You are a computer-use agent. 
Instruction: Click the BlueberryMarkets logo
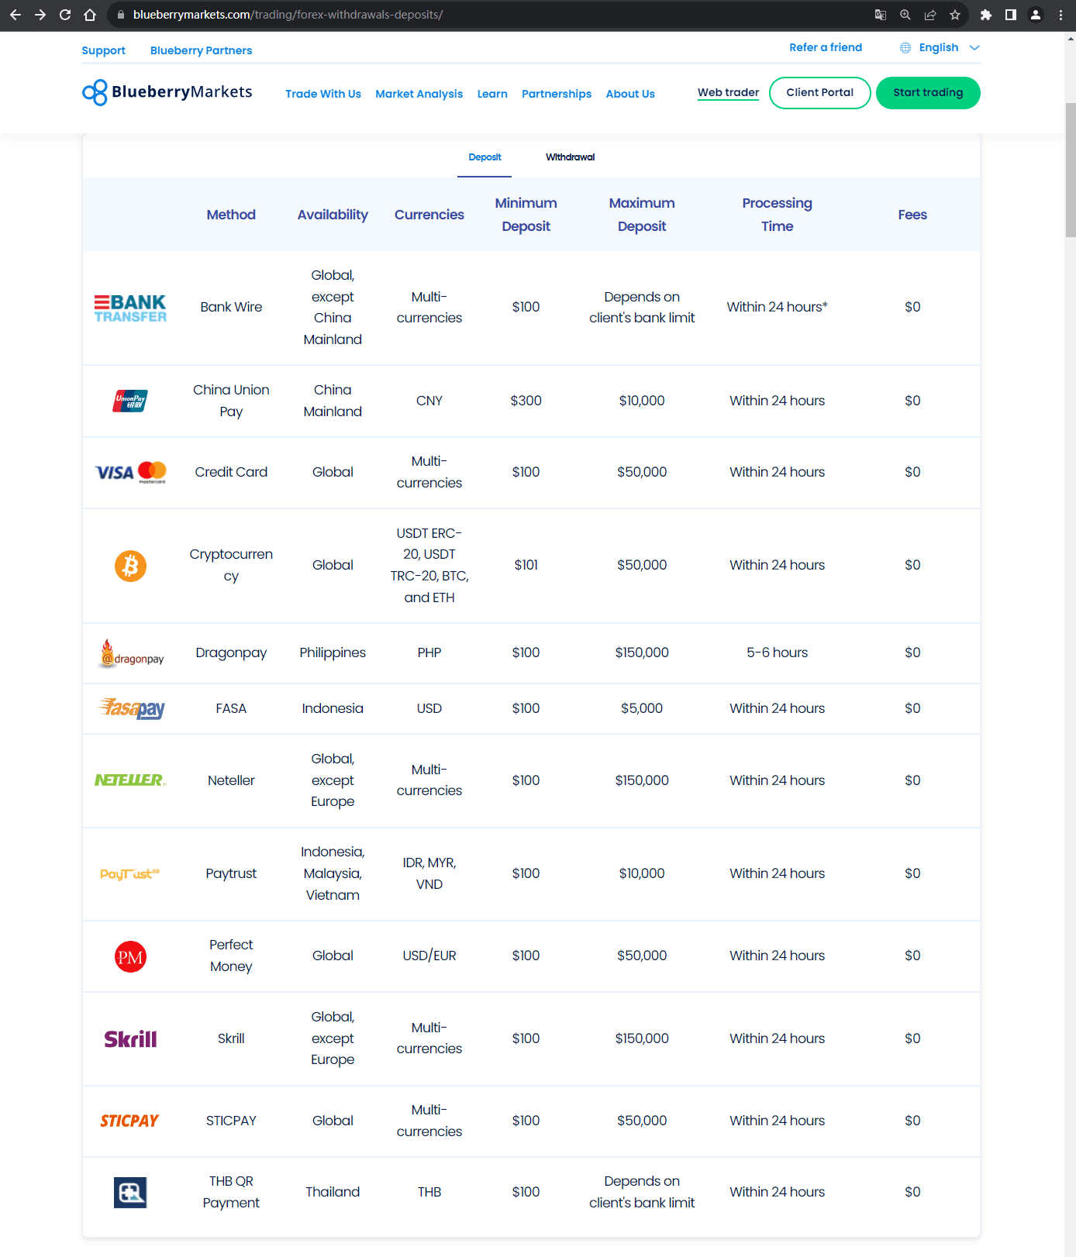(167, 92)
